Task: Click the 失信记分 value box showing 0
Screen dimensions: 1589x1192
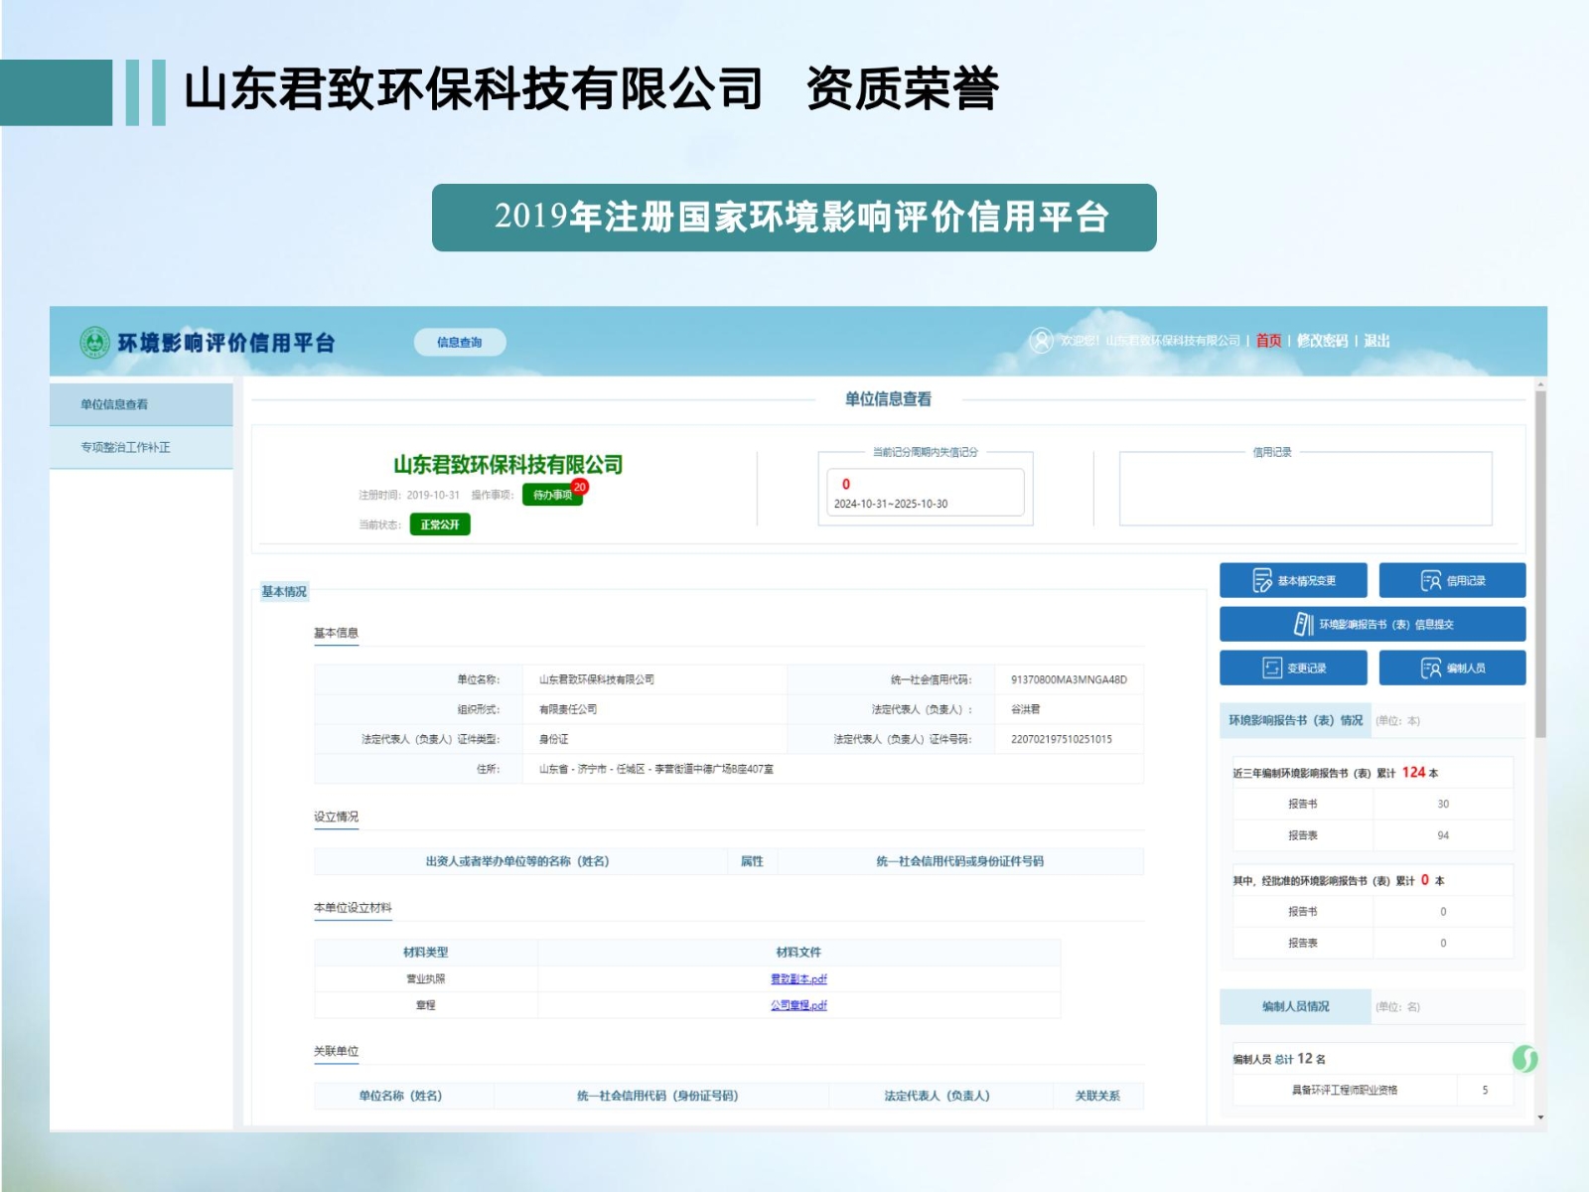Action: coord(925,493)
